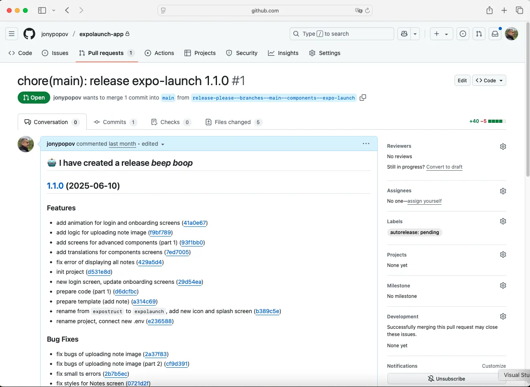Click the Safari address bar showing github.com
The image size is (530, 387).
pos(265,10)
